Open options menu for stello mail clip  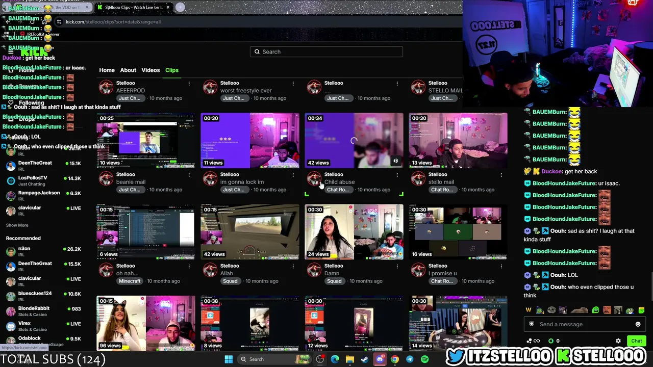(x=501, y=175)
